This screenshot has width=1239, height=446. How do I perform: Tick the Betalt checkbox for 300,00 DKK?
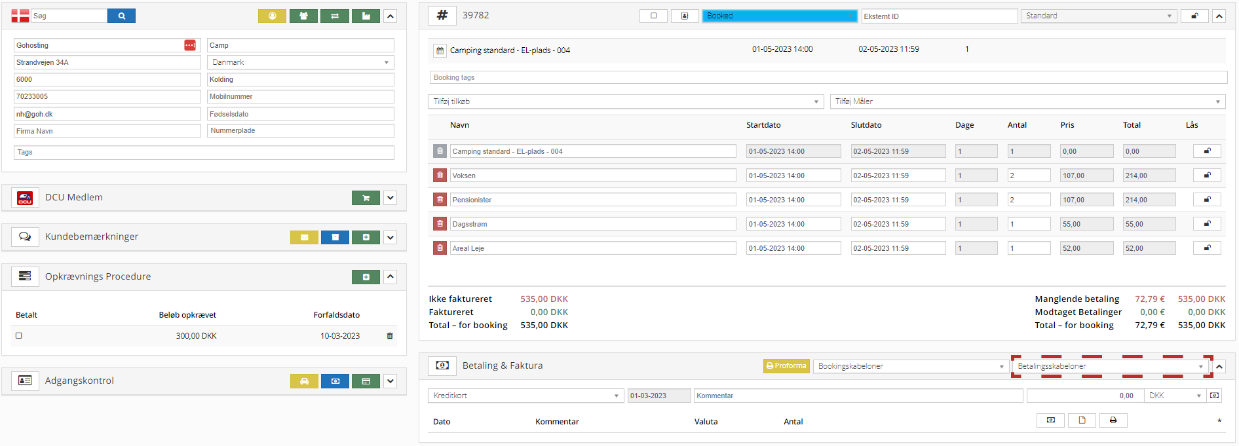pyautogui.click(x=19, y=335)
